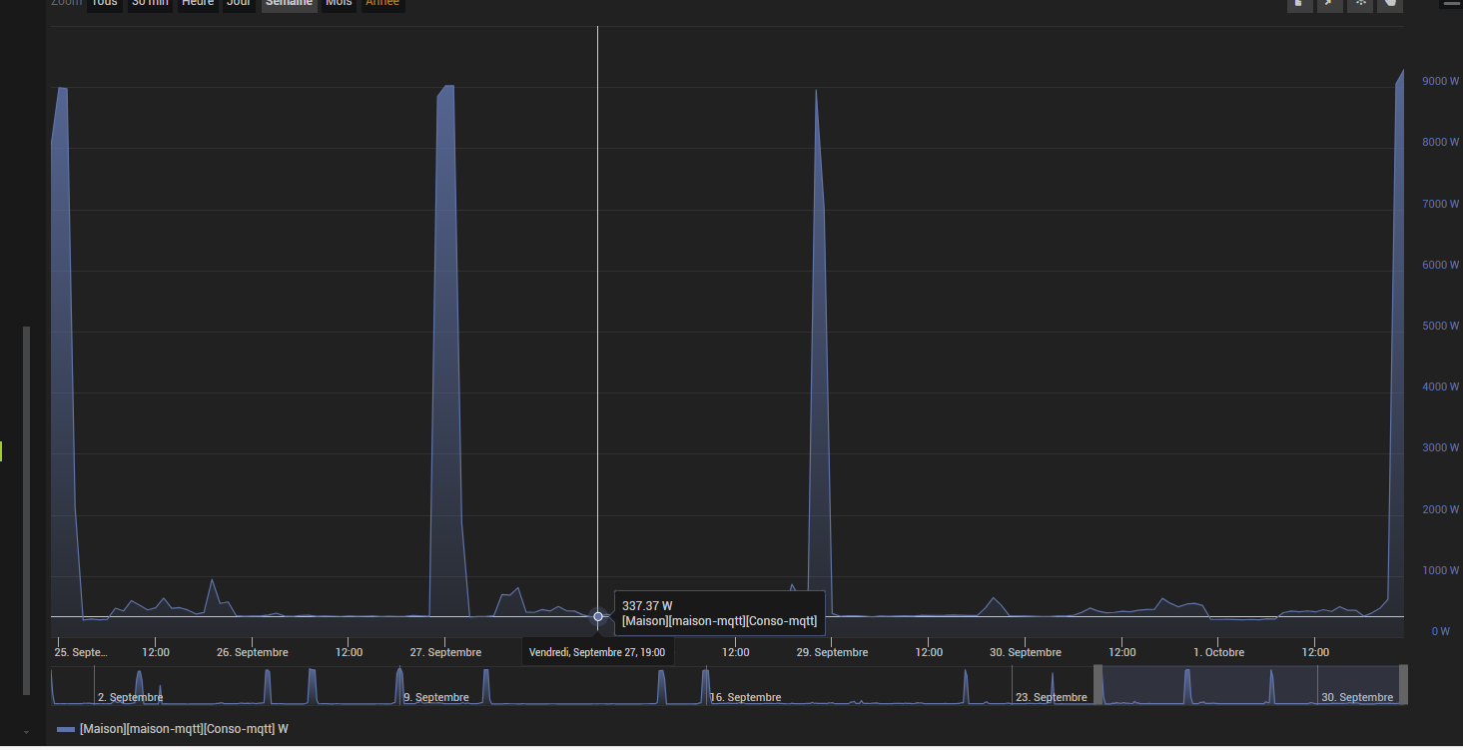Open the chart hamburger menu at top right
This screenshot has width=1463, height=750.
pyautogui.click(x=1451, y=4)
